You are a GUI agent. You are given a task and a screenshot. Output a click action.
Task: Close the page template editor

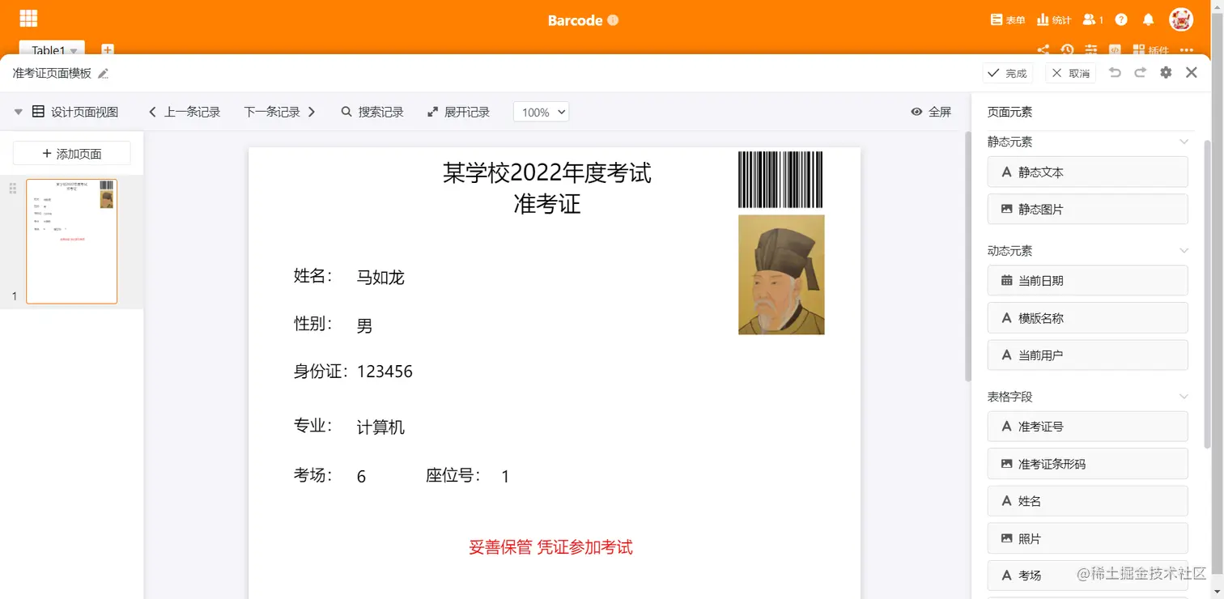(x=1192, y=73)
